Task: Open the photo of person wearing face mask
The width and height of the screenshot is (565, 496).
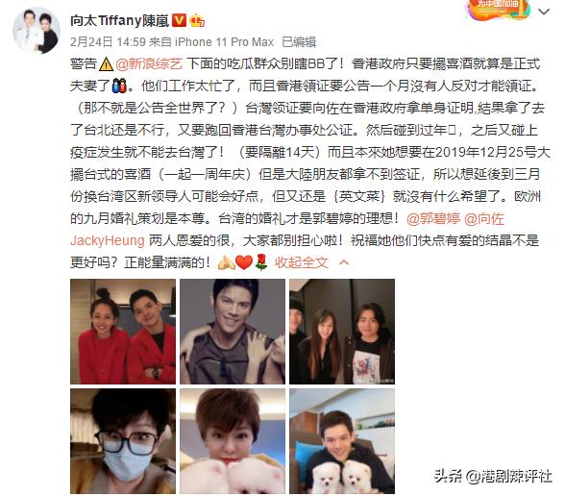Action: [x=123, y=441]
